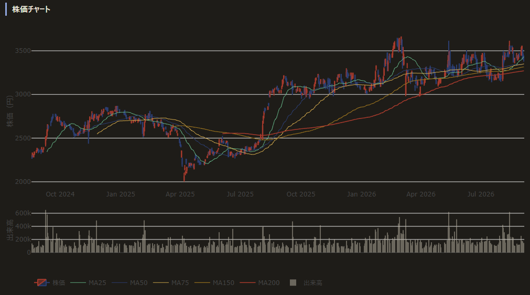This screenshot has height=295, width=530.
Task: Click the Jul 2025 date label
Action: click(240, 194)
